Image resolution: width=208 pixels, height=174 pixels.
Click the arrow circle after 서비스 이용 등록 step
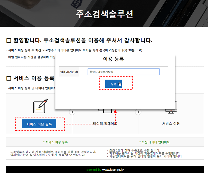72,112
